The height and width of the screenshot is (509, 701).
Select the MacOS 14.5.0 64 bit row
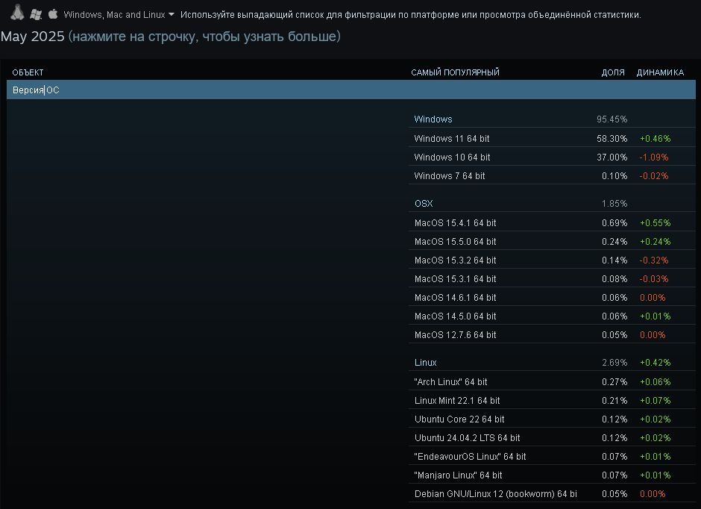click(552, 316)
